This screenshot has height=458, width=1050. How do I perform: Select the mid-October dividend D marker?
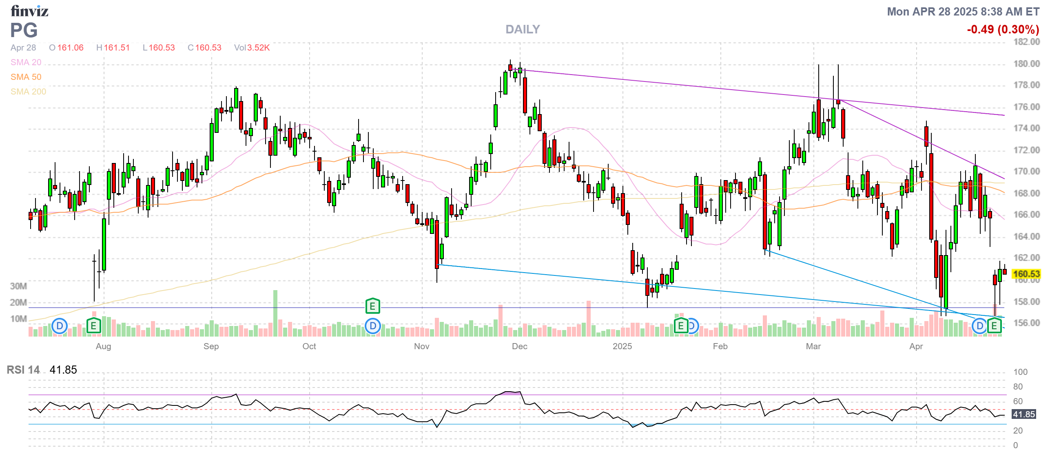click(x=372, y=326)
